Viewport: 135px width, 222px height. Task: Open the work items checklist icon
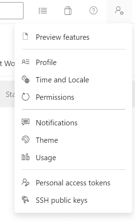[x=43, y=11]
